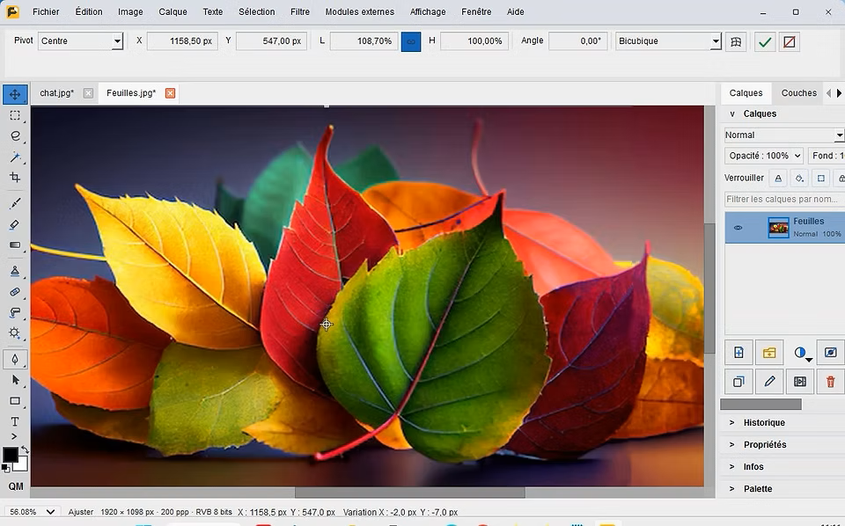845x526 pixels.
Task: Create a new layer with the plus-page icon
Action: (738, 353)
